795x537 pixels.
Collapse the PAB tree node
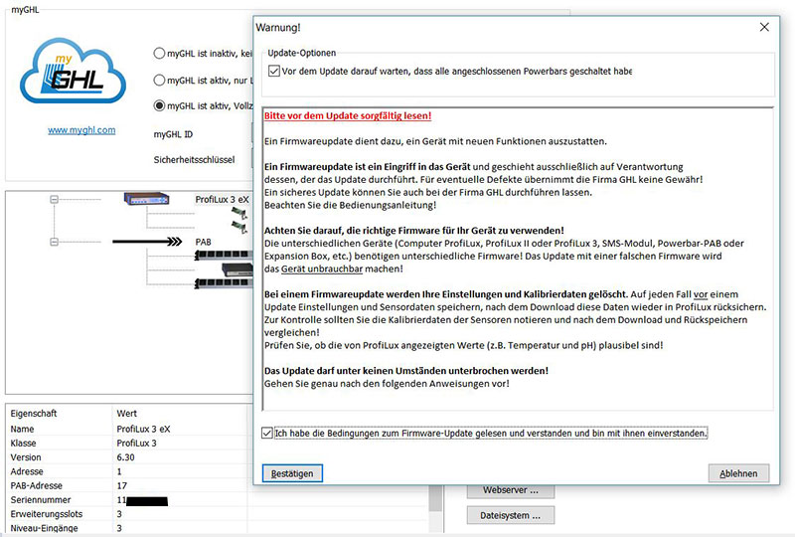[55, 241]
